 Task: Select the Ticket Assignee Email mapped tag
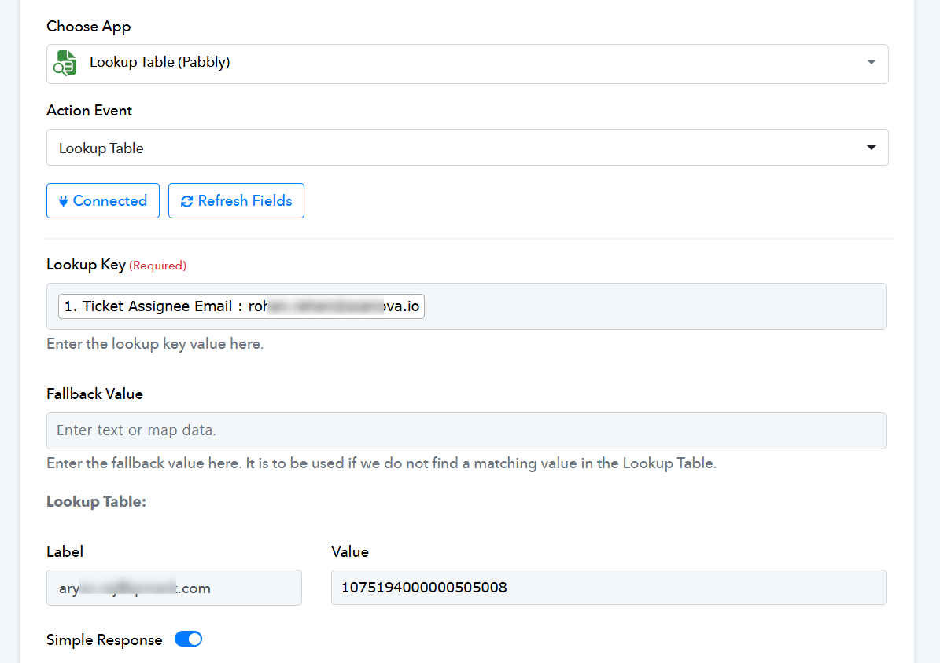(241, 306)
